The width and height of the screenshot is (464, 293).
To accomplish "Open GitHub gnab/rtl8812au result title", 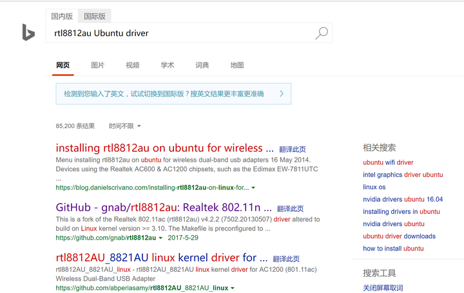I will 164,207.
